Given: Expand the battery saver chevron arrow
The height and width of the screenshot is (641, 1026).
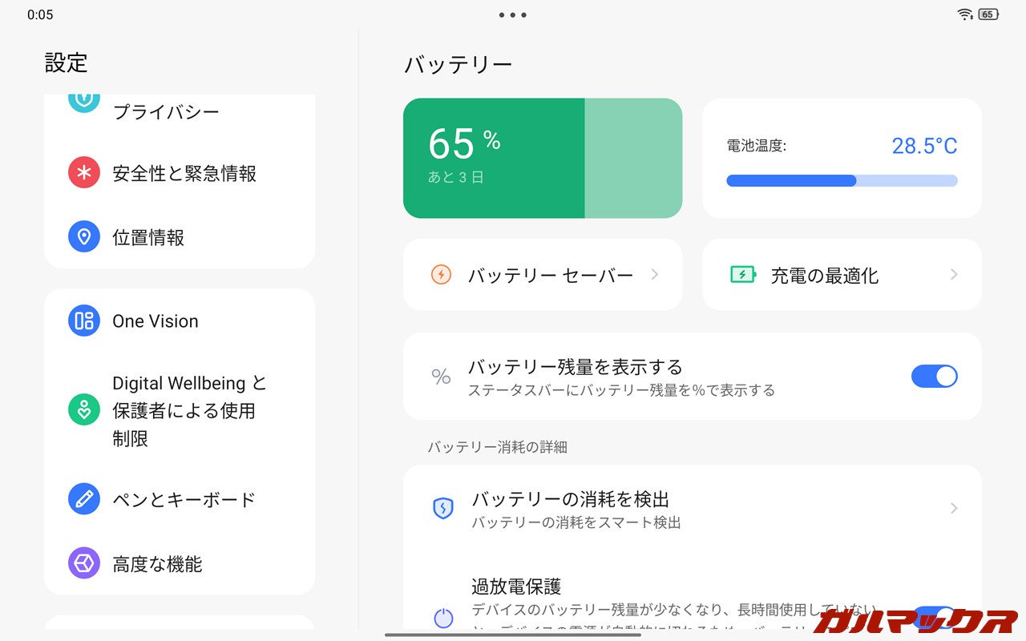Looking at the screenshot, I should point(655,275).
